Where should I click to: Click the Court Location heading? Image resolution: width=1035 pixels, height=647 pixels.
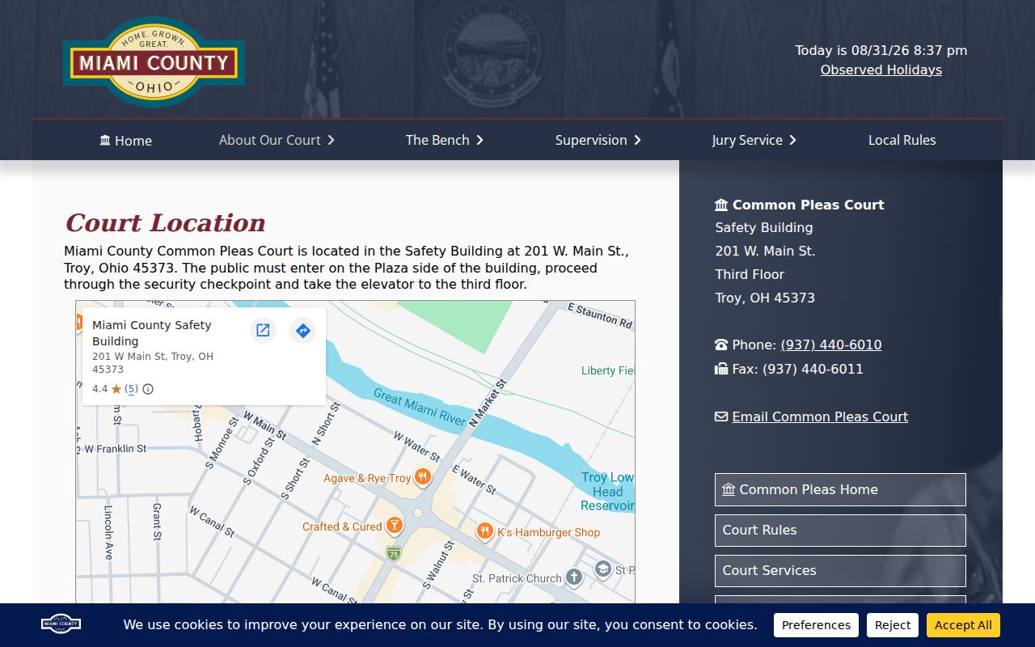[x=165, y=222]
